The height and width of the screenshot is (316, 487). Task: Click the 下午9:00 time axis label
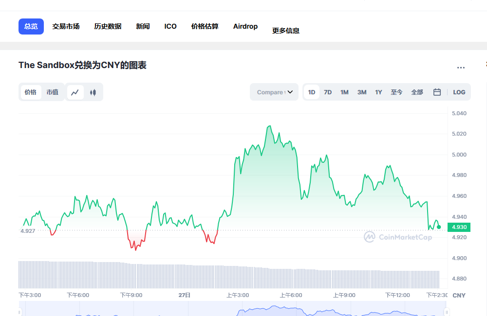[x=131, y=295]
